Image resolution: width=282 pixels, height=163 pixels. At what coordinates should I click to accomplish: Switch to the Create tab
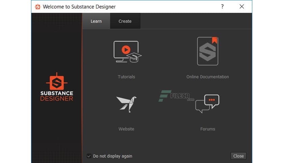(125, 21)
